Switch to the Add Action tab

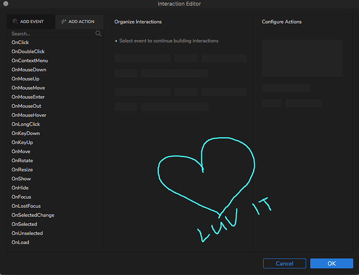pos(78,21)
